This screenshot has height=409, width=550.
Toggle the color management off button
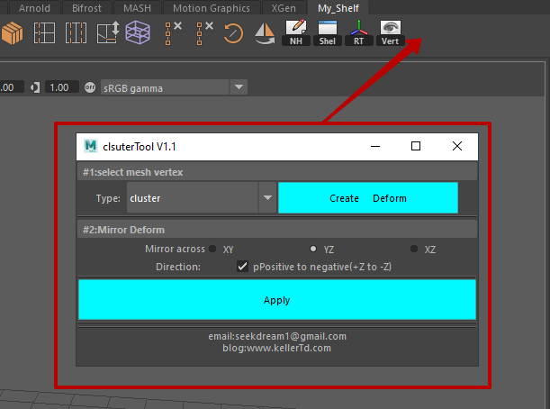pos(90,87)
